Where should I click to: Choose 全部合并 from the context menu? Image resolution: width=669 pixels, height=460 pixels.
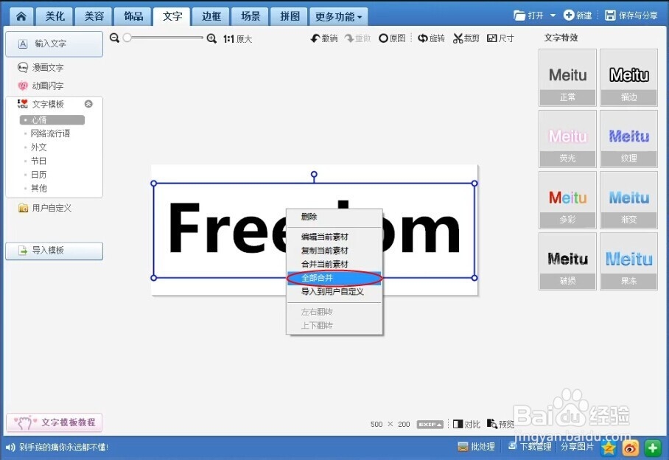[321, 278]
